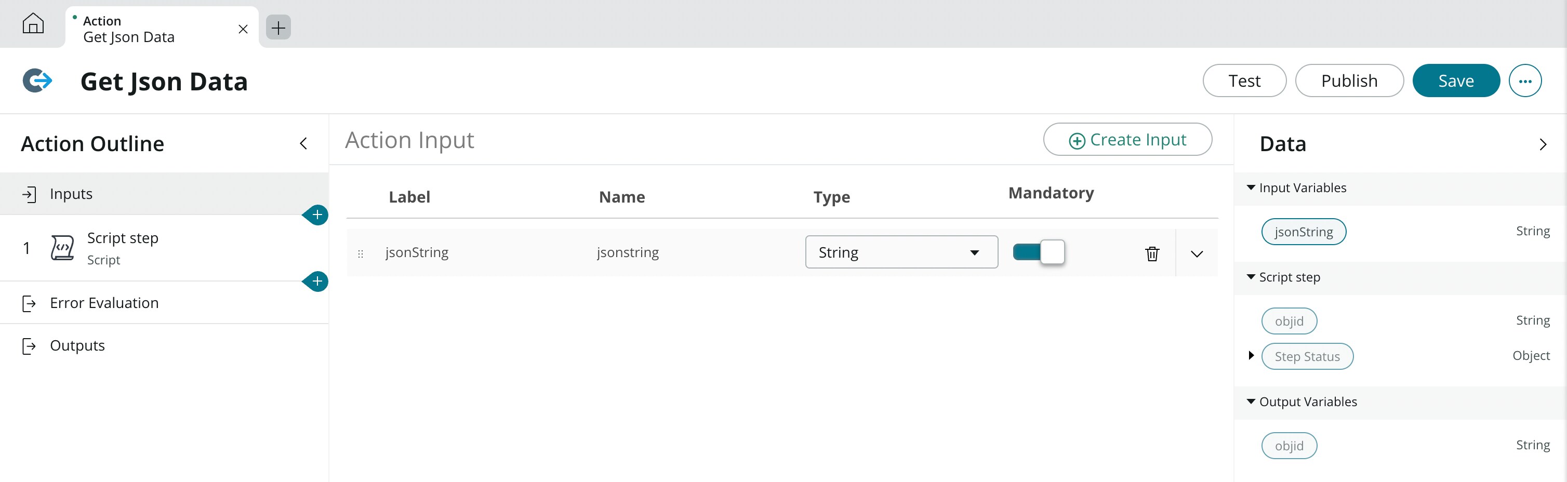Collapse the Input Variables section
The image size is (1567, 482).
(1251, 188)
